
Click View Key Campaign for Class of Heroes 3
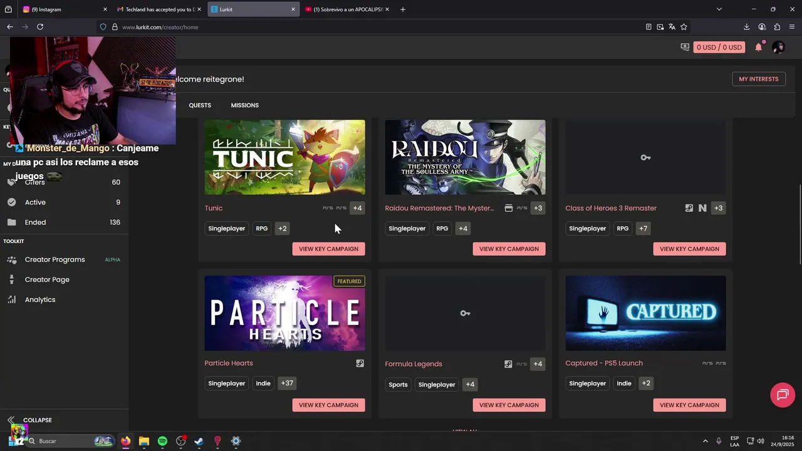point(689,249)
